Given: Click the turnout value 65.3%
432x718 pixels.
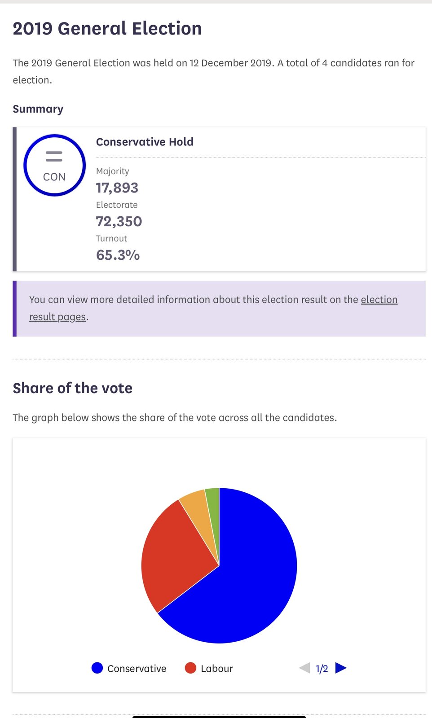Looking at the screenshot, I should tap(118, 255).
